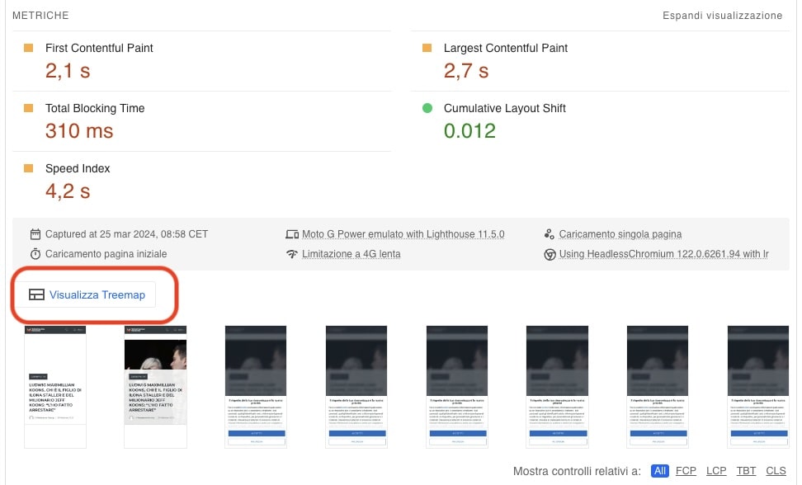The height and width of the screenshot is (485, 802).
Task: Click the device icon beside Moto G Power
Action: click(291, 234)
